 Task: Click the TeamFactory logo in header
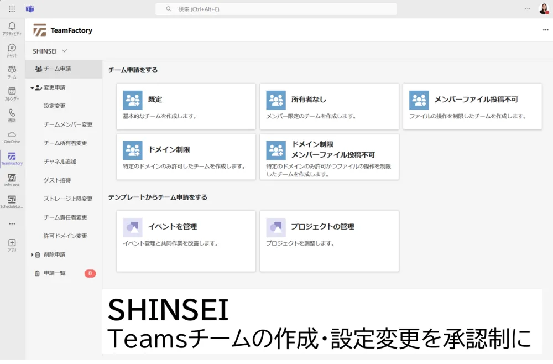[40, 30]
